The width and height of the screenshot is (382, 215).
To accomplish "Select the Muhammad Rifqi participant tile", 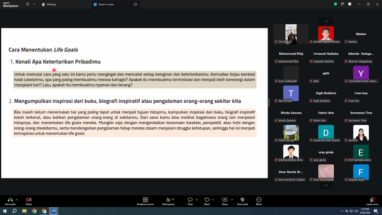I will coord(291,54).
